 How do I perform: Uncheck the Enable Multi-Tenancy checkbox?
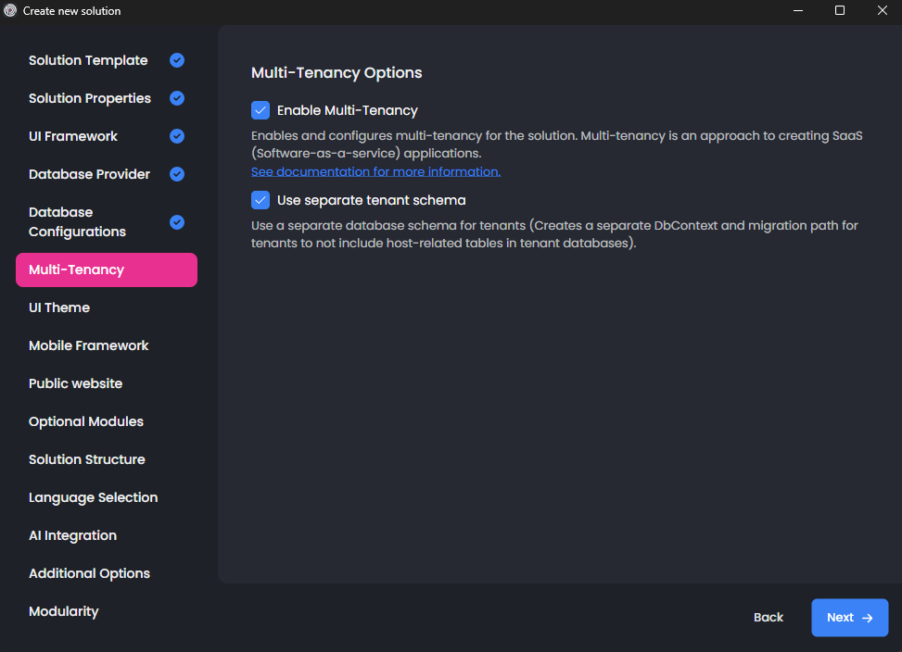[260, 110]
